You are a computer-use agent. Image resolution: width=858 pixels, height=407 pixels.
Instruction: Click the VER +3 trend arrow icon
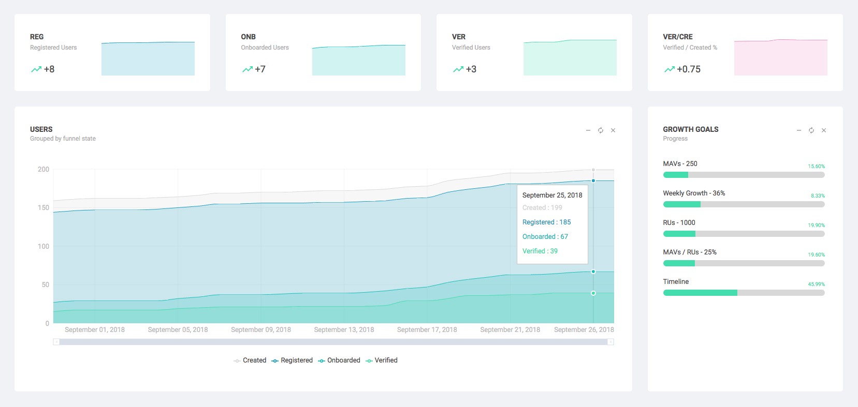click(458, 69)
